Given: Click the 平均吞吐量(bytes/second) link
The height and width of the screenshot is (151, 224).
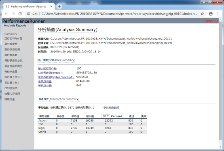Looking at the screenshot, I should click(56, 77).
